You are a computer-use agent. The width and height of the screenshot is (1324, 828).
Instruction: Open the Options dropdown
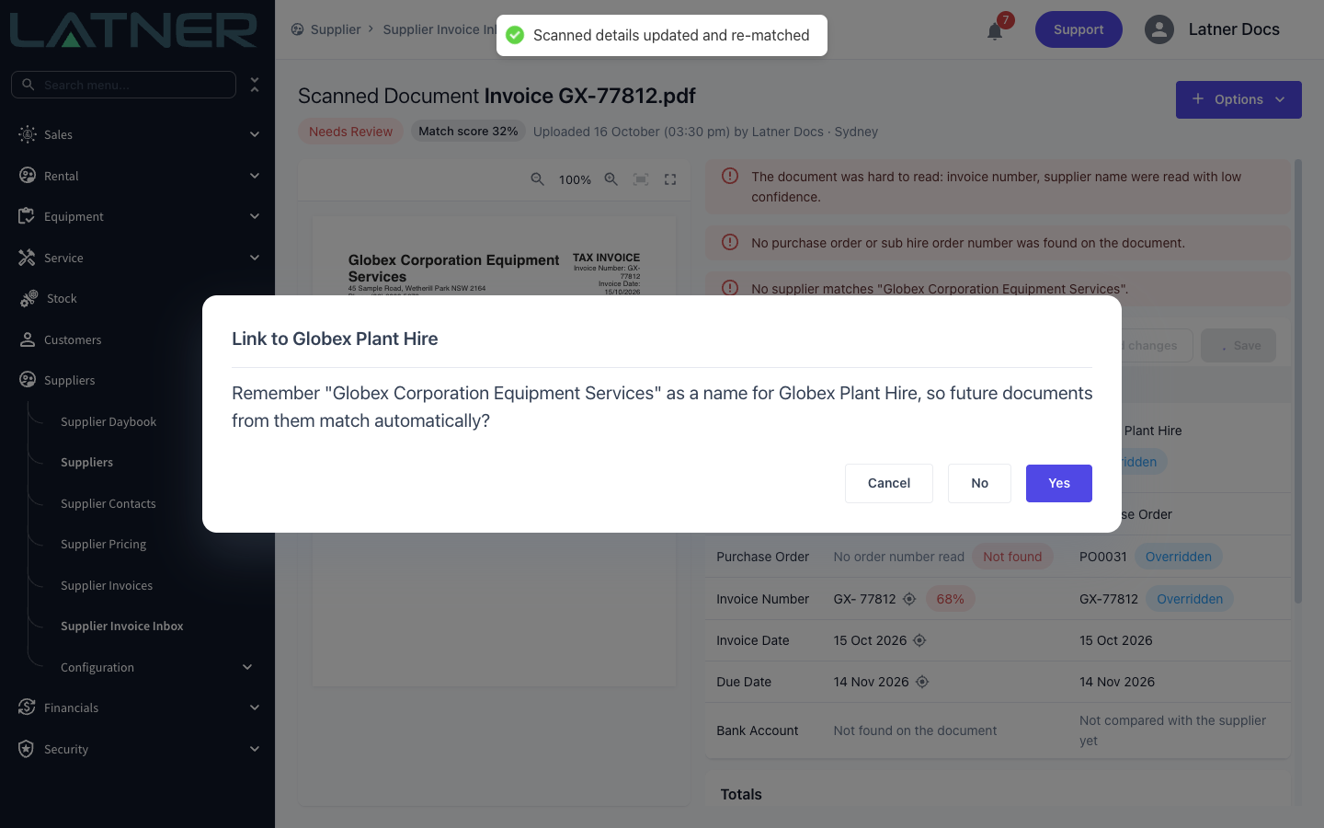click(x=1238, y=99)
